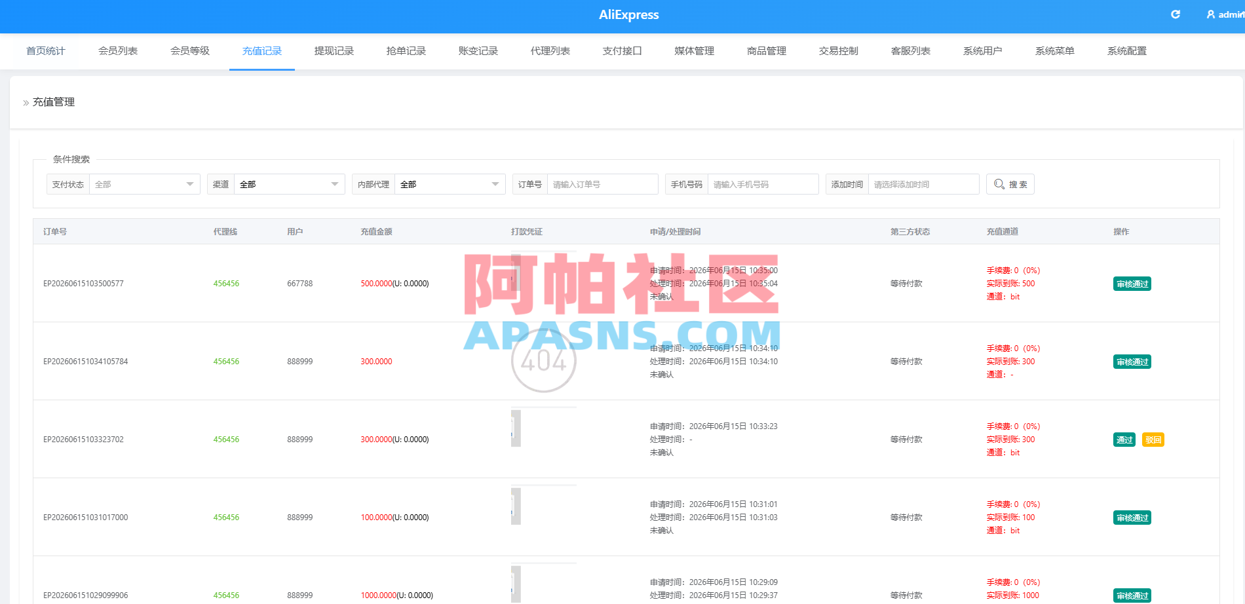
Task: Open the 添加时间 date picker field
Action: tap(924, 184)
